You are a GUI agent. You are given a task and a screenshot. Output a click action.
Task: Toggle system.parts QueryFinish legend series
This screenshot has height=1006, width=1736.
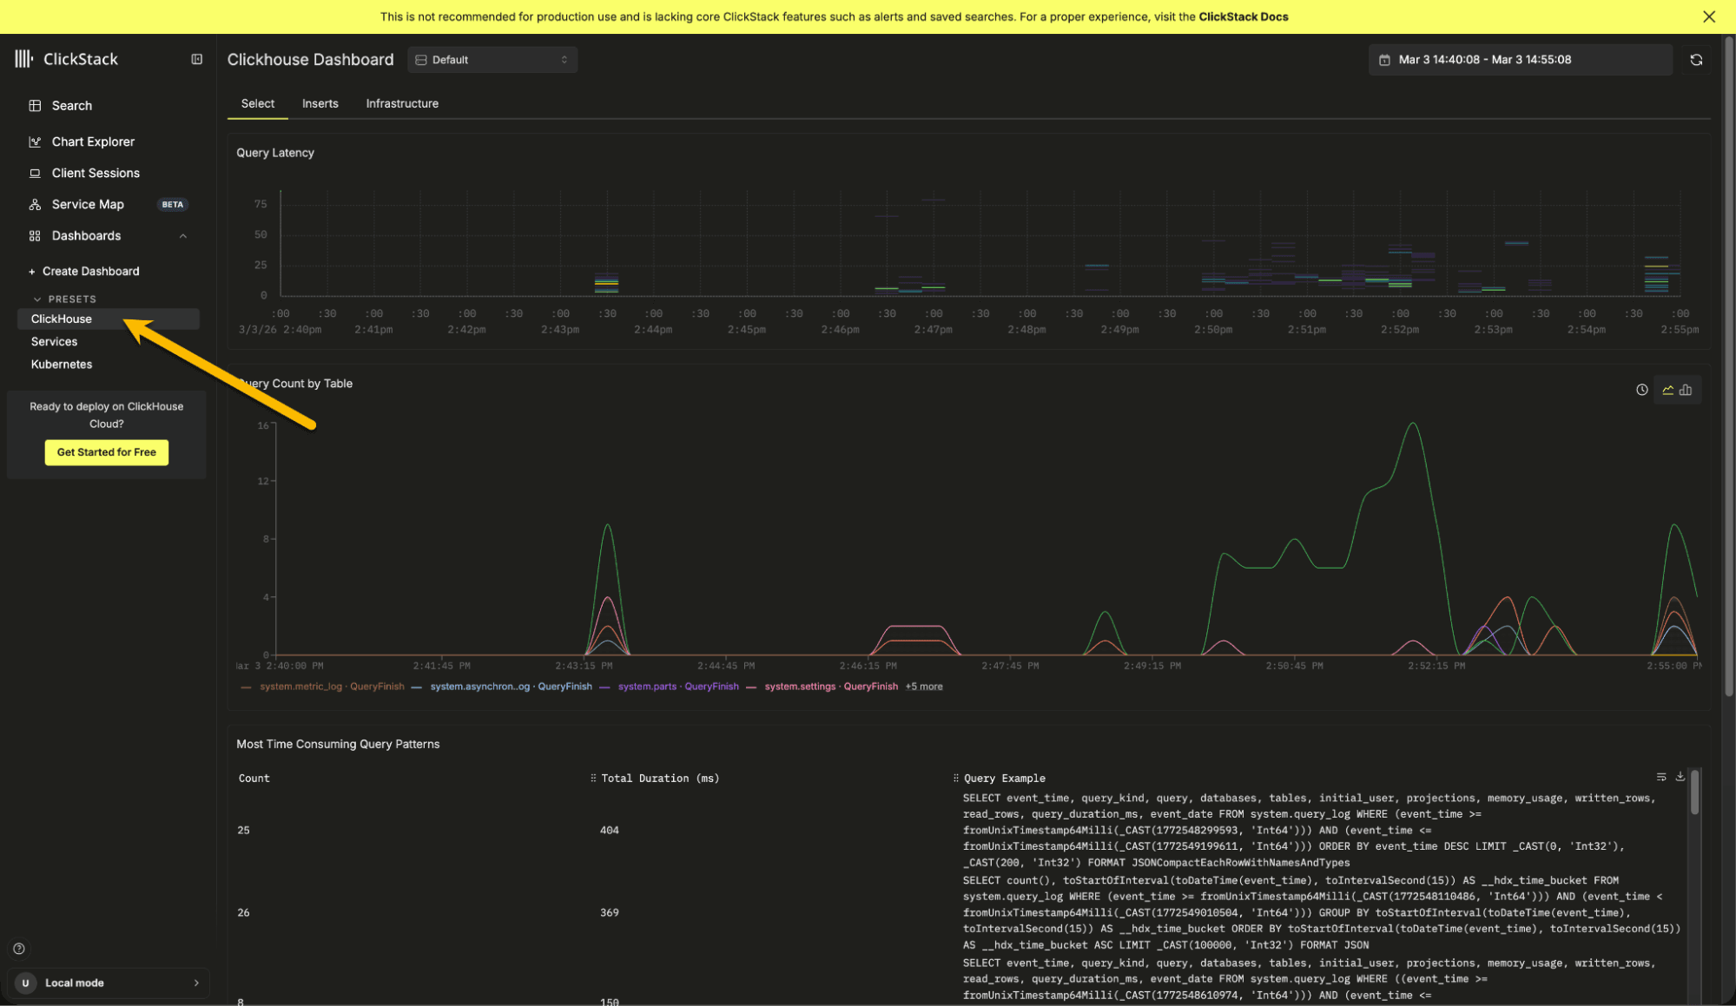tap(677, 687)
